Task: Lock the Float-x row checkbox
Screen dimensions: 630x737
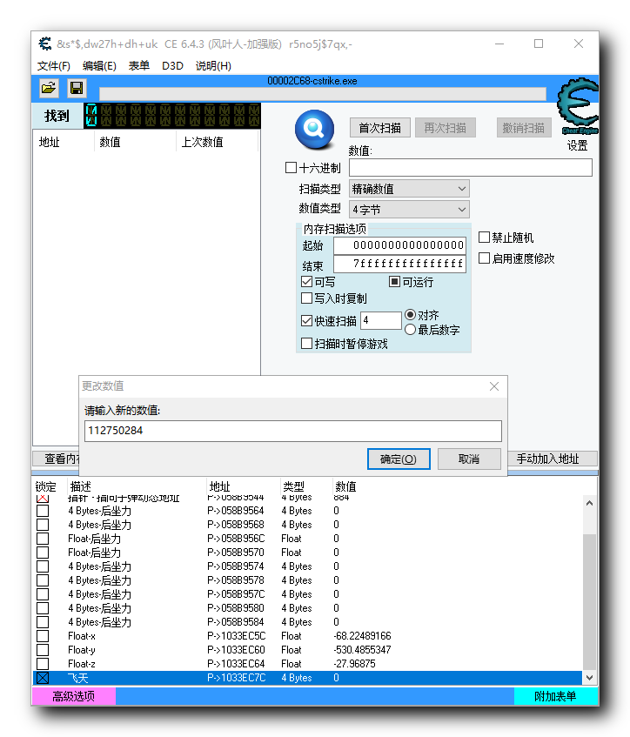Action: coord(43,636)
